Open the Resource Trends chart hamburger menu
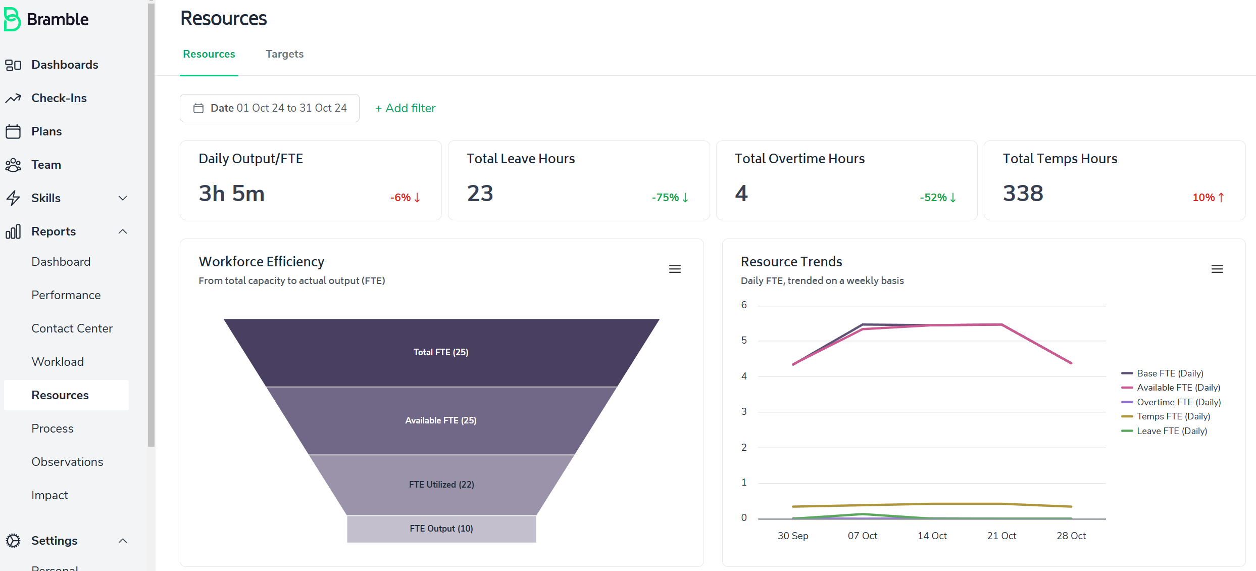1256x571 pixels. pyautogui.click(x=1217, y=269)
